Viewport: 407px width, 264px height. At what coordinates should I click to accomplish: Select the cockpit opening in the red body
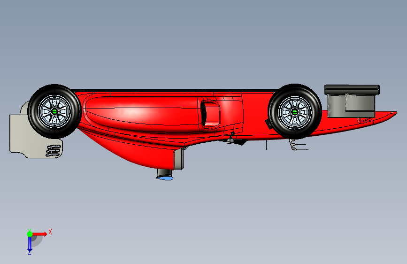210,114
